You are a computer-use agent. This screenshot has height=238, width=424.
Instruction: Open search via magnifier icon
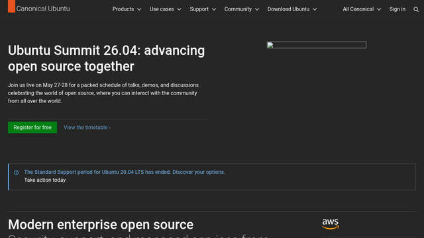[x=416, y=9]
